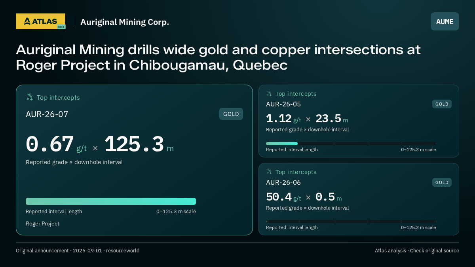This screenshot has height=267, width=475.
Task: Click Reported interval length in the AUR-26-07 card
Action: (x=54, y=211)
